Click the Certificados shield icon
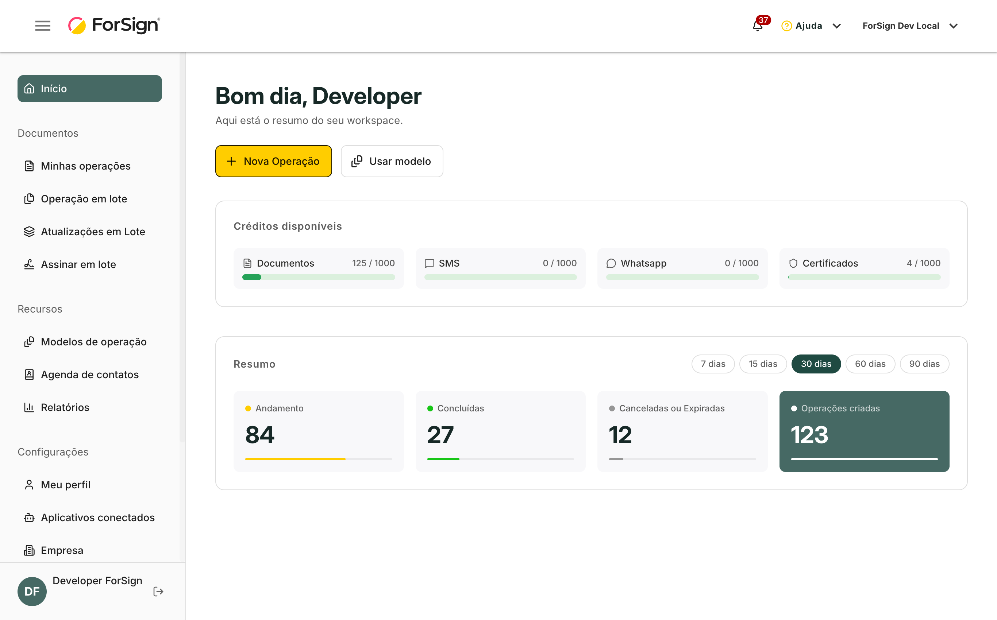 pyautogui.click(x=793, y=263)
